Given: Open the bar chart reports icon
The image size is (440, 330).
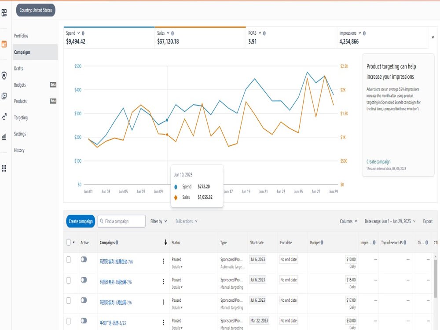Looking at the screenshot, I should pyautogui.click(x=4, y=137).
